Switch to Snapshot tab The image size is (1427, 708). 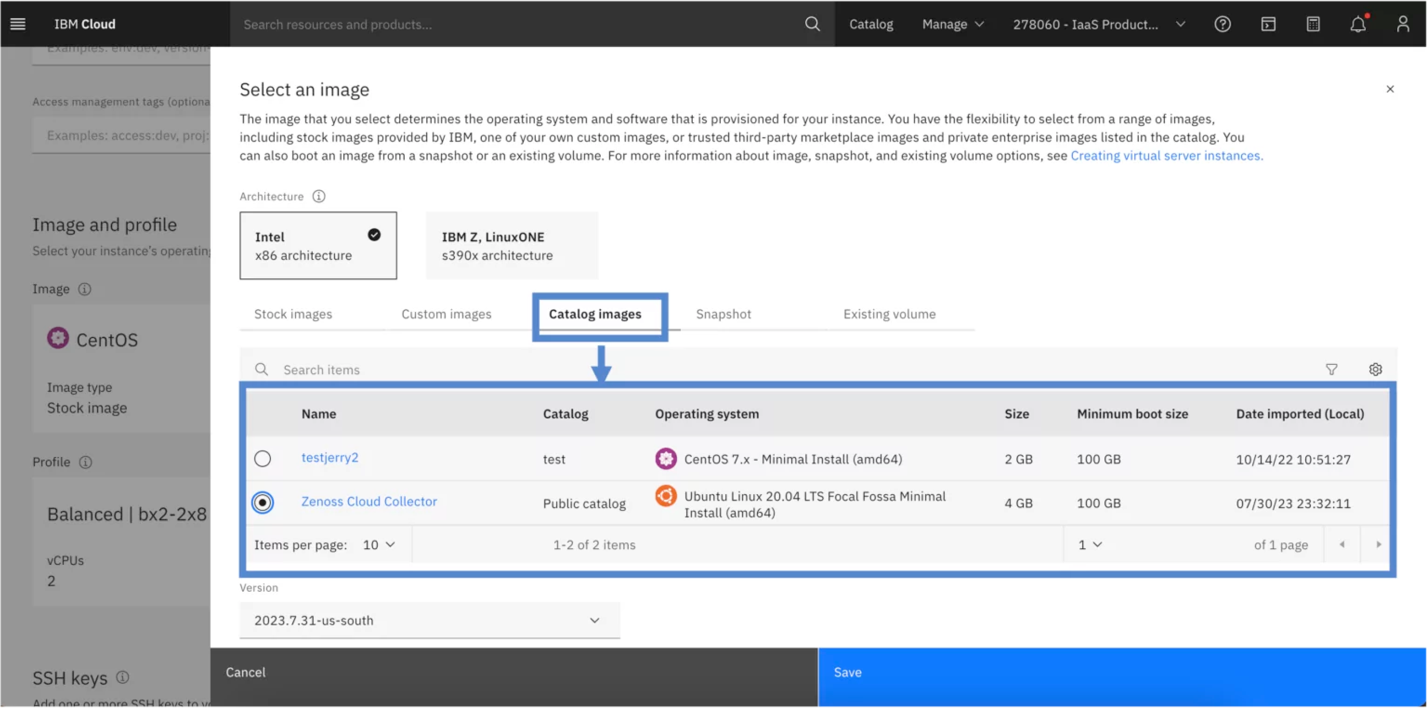pyautogui.click(x=723, y=314)
